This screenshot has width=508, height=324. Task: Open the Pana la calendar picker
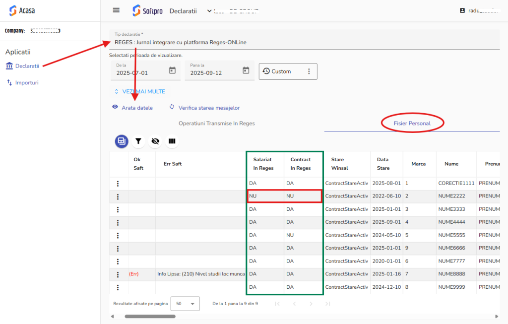tap(246, 70)
